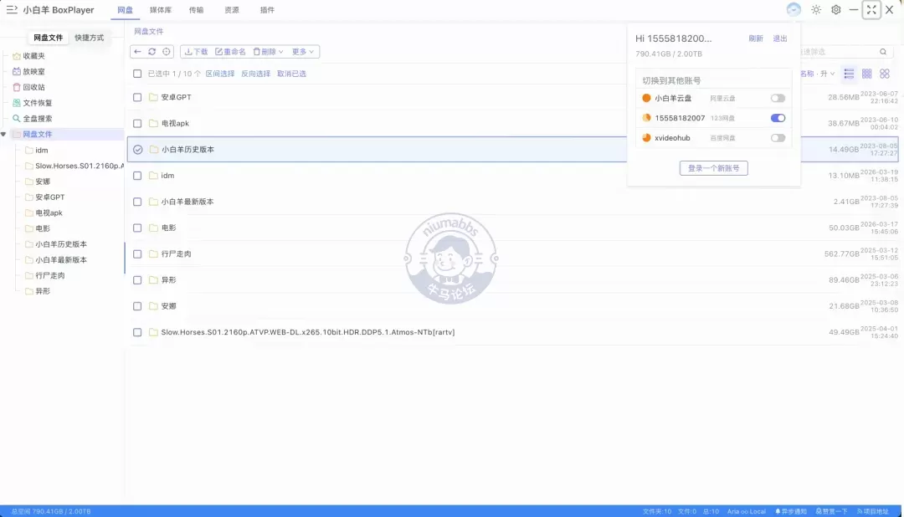Open the 名称·升 sort dropdown

[818, 74]
